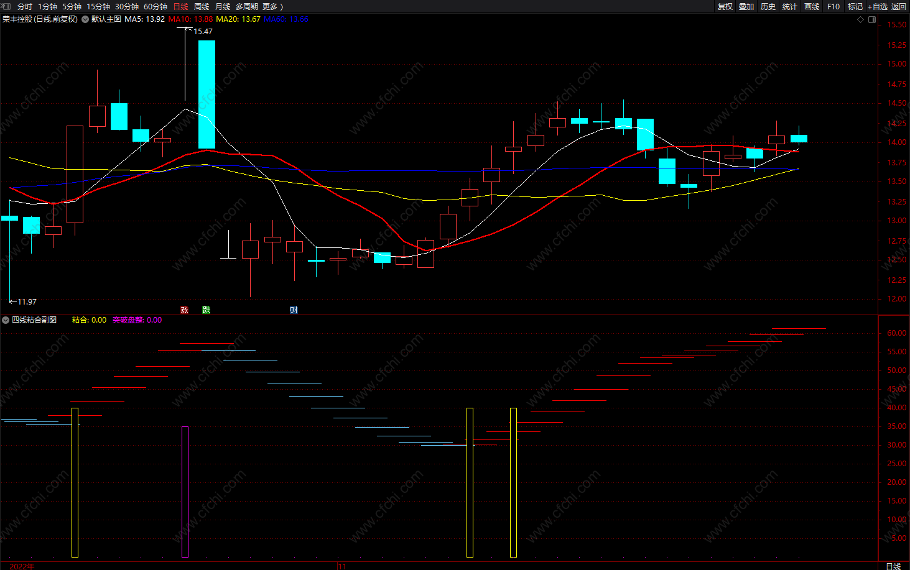This screenshot has height=570, width=910.
Task: Click the 返回 back button
Action: click(x=899, y=7)
